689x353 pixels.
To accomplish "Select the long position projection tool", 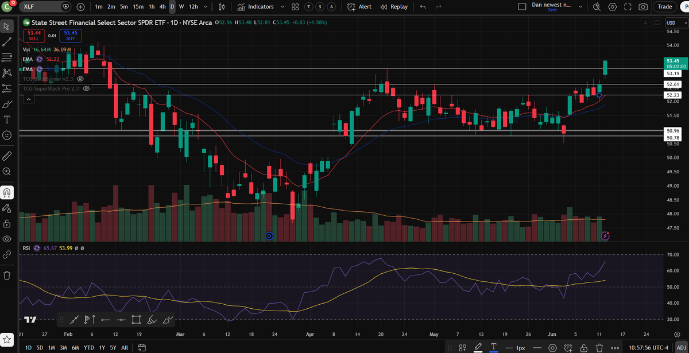I will (x=7, y=88).
